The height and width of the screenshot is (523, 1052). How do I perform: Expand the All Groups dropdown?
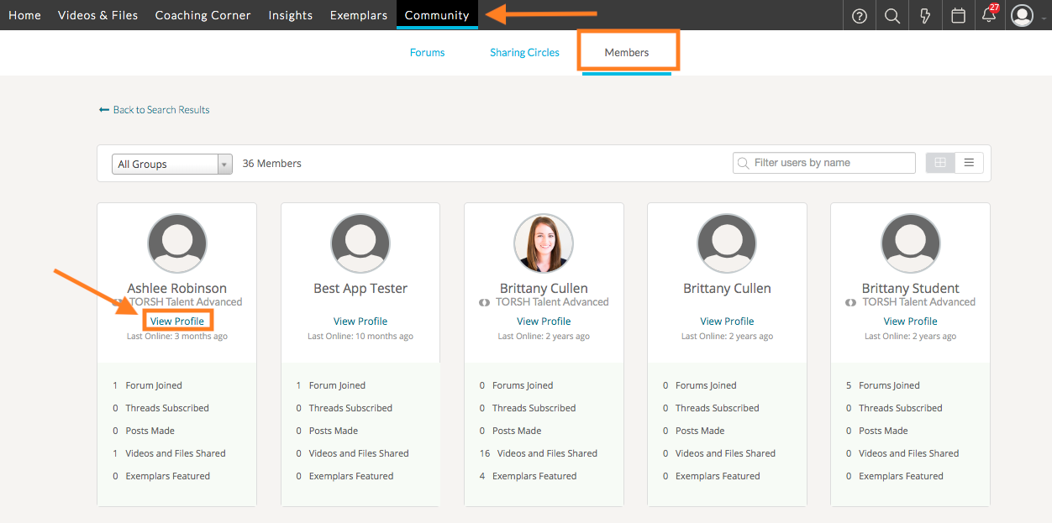tap(171, 164)
